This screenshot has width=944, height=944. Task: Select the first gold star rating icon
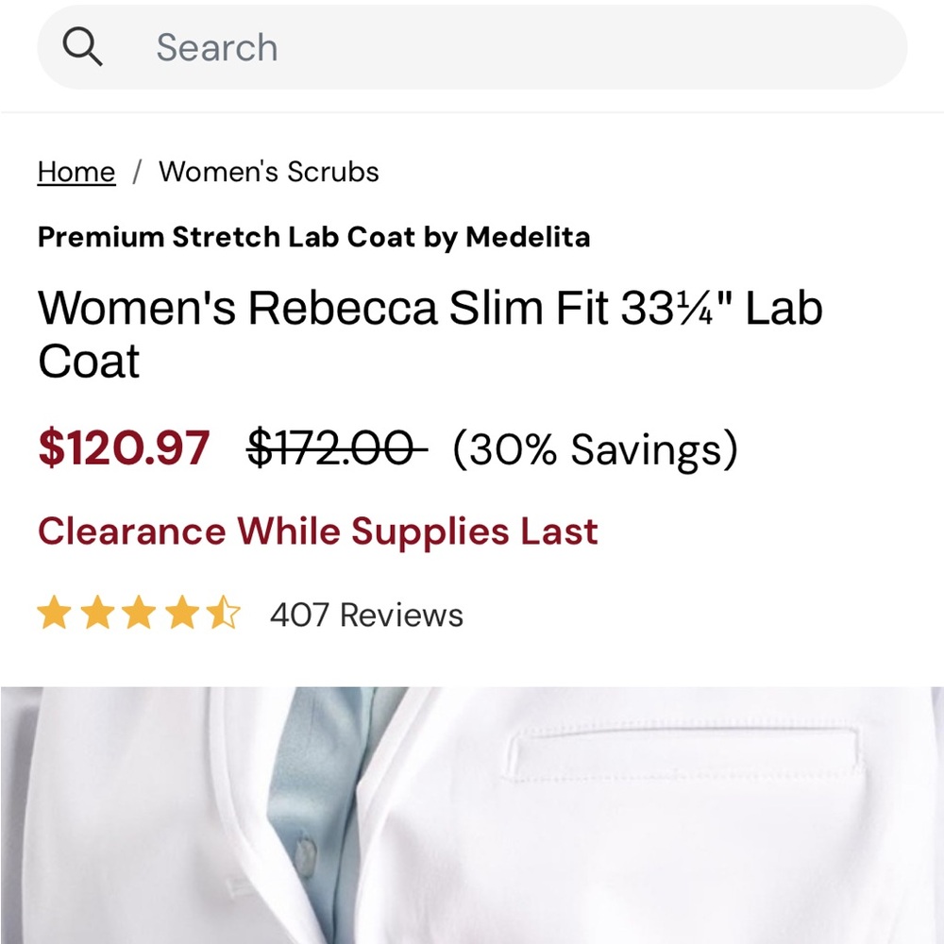click(55, 614)
